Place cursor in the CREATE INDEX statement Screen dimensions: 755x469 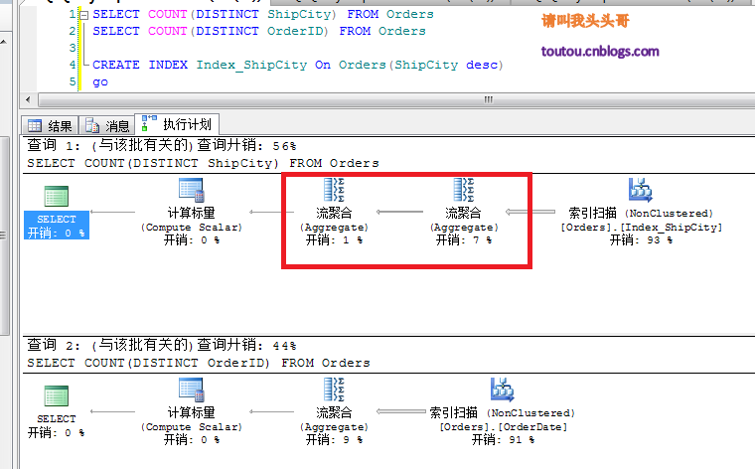point(298,65)
